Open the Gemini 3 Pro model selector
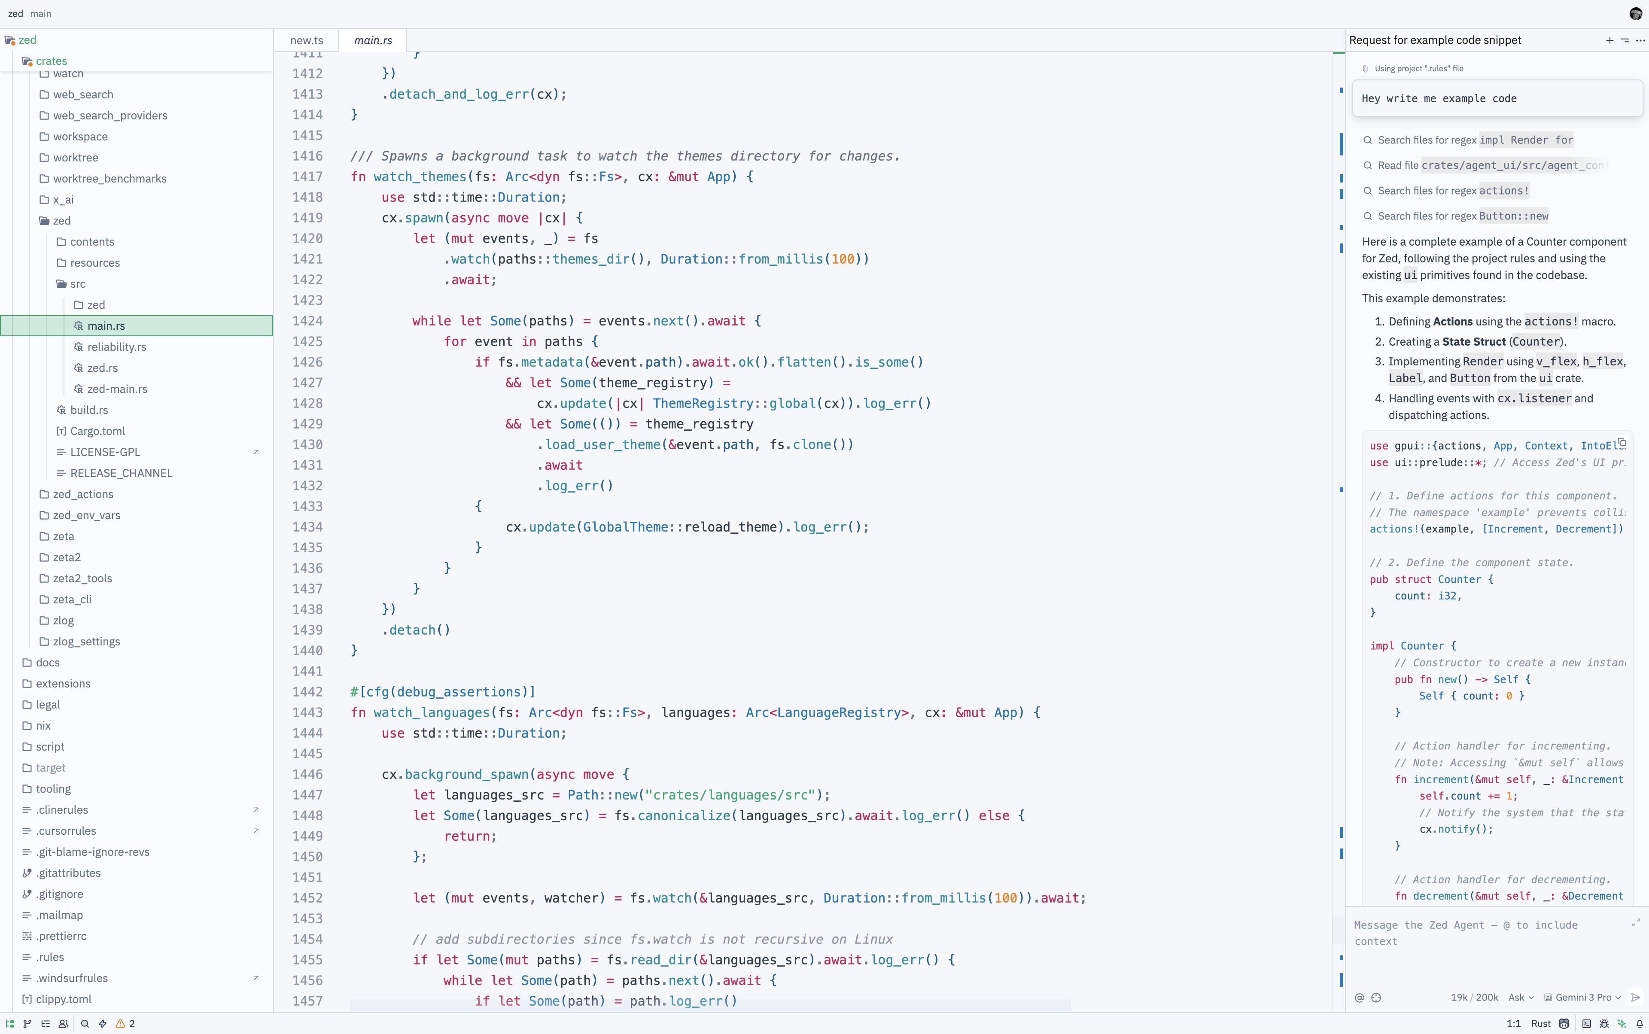 click(x=1582, y=998)
